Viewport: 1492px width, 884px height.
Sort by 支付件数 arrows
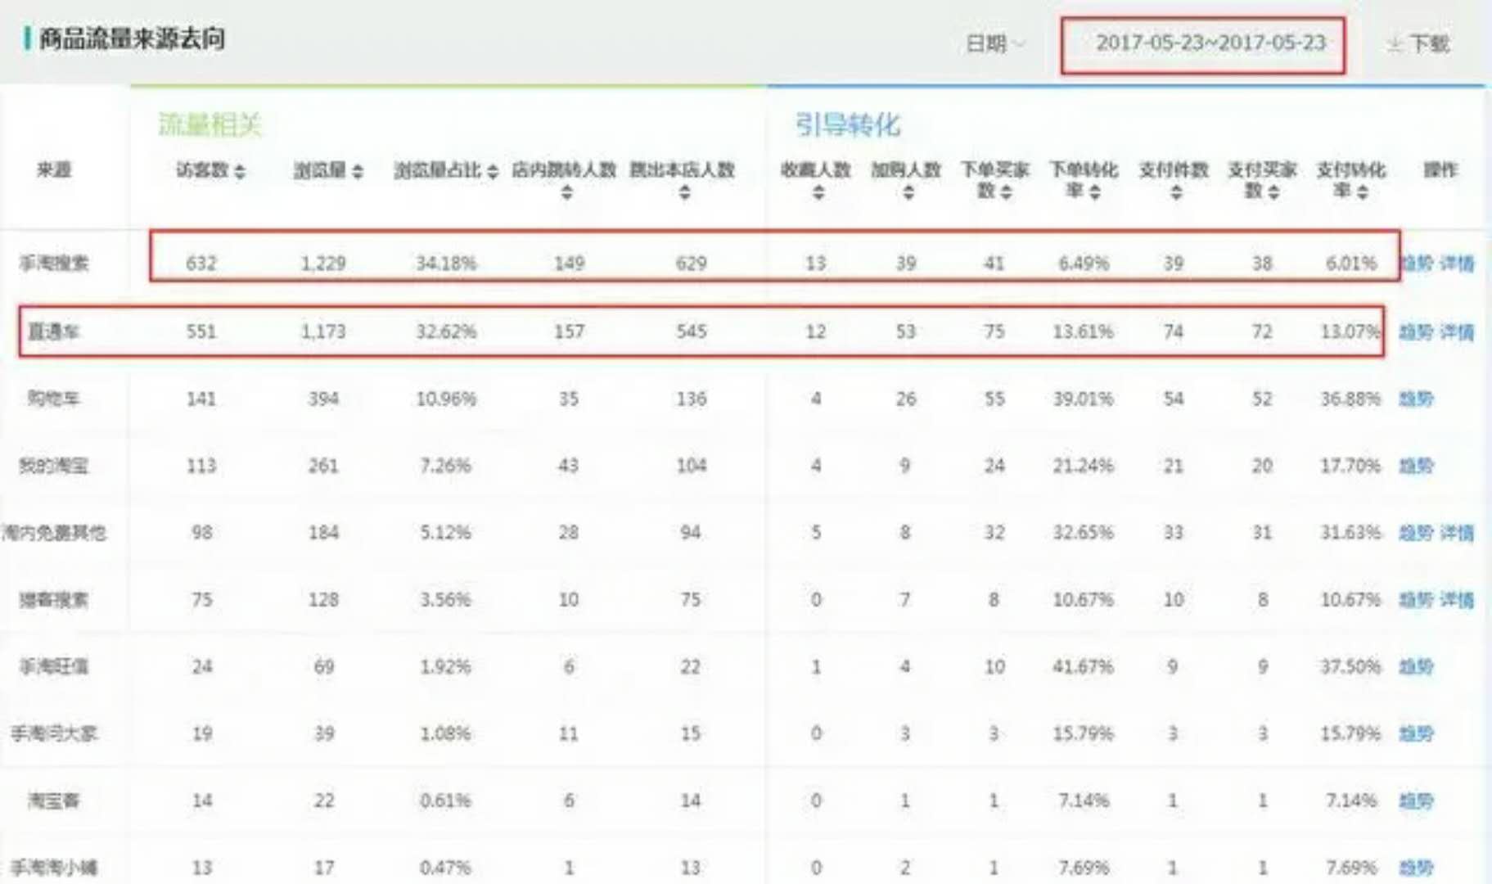[1175, 193]
